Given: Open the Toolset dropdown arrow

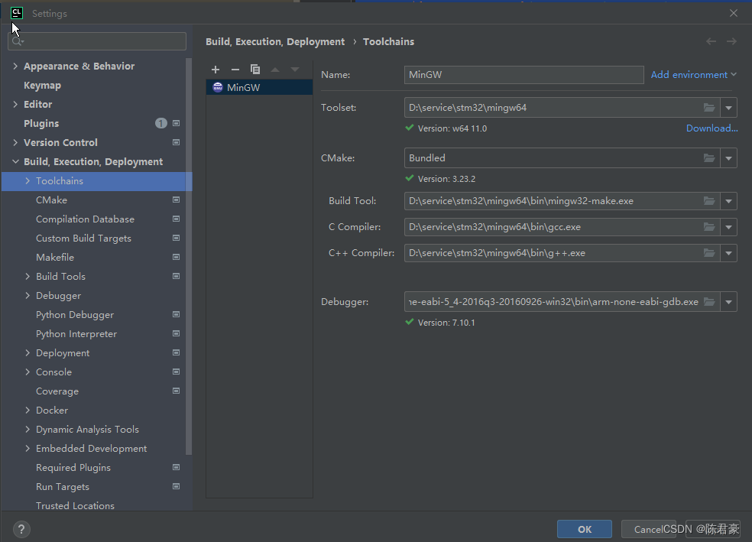Looking at the screenshot, I should click(728, 108).
